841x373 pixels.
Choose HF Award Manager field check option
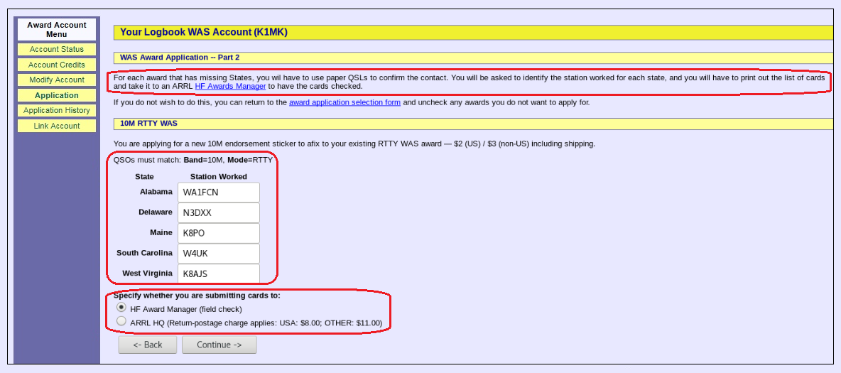click(121, 308)
